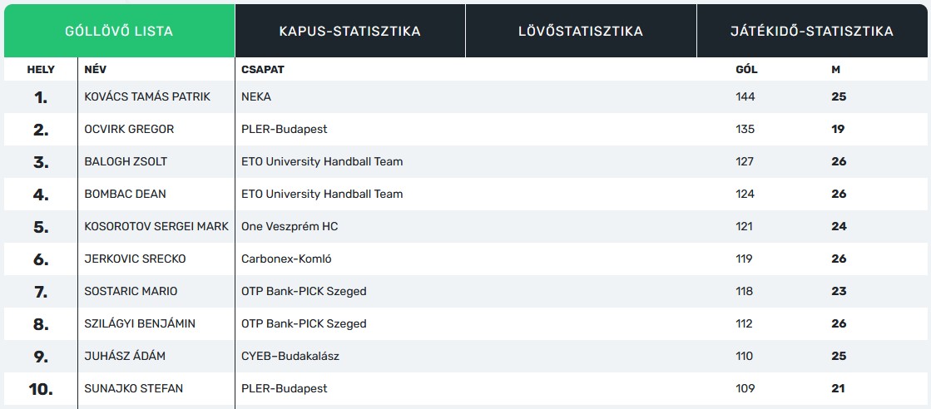Click player name Kovács Tamás Patrik
The width and height of the screenshot is (931, 409).
click(147, 97)
